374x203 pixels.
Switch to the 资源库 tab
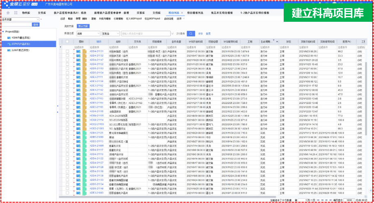click(141, 13)
